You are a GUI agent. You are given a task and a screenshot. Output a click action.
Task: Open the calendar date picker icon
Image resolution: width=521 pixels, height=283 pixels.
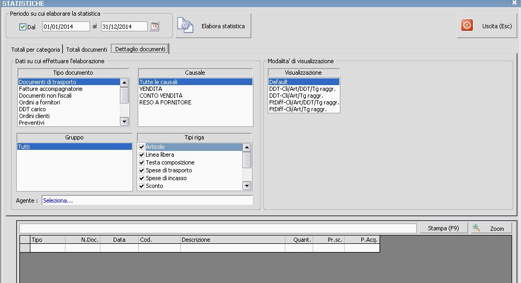(154, 26)
